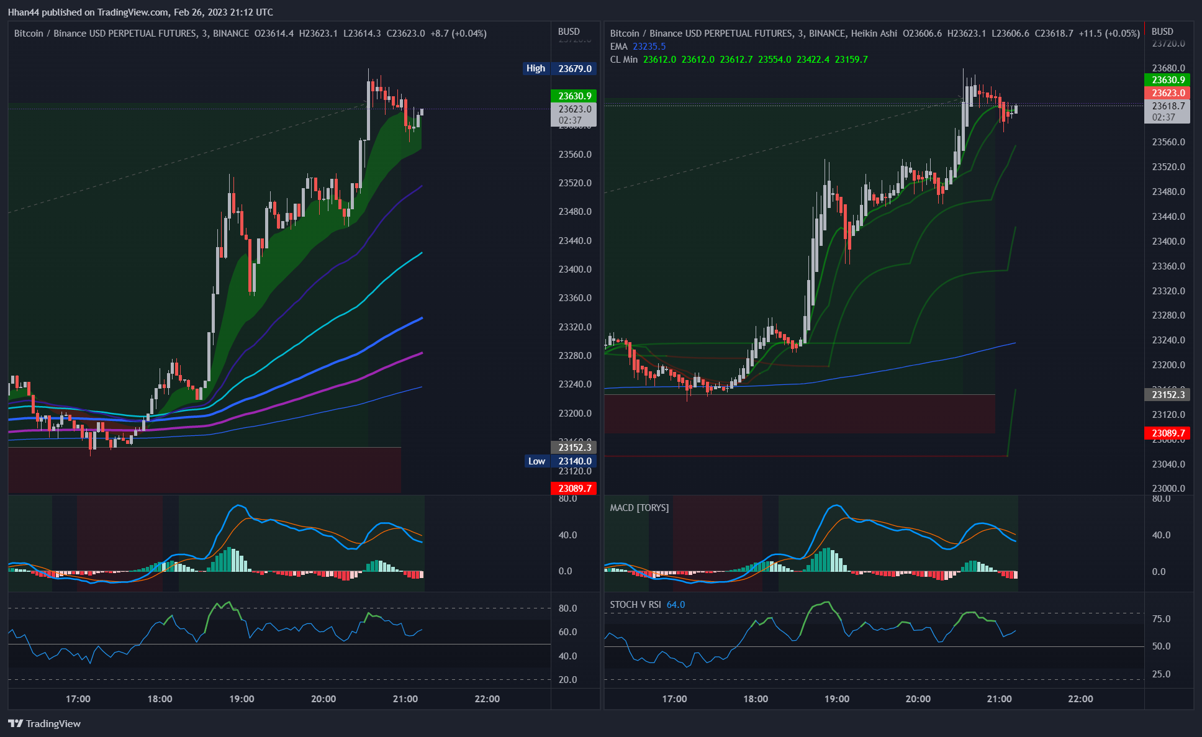Click the Hhan44 published on TradingView.com header
1202x737 pixels.
(x=140, y=12)
